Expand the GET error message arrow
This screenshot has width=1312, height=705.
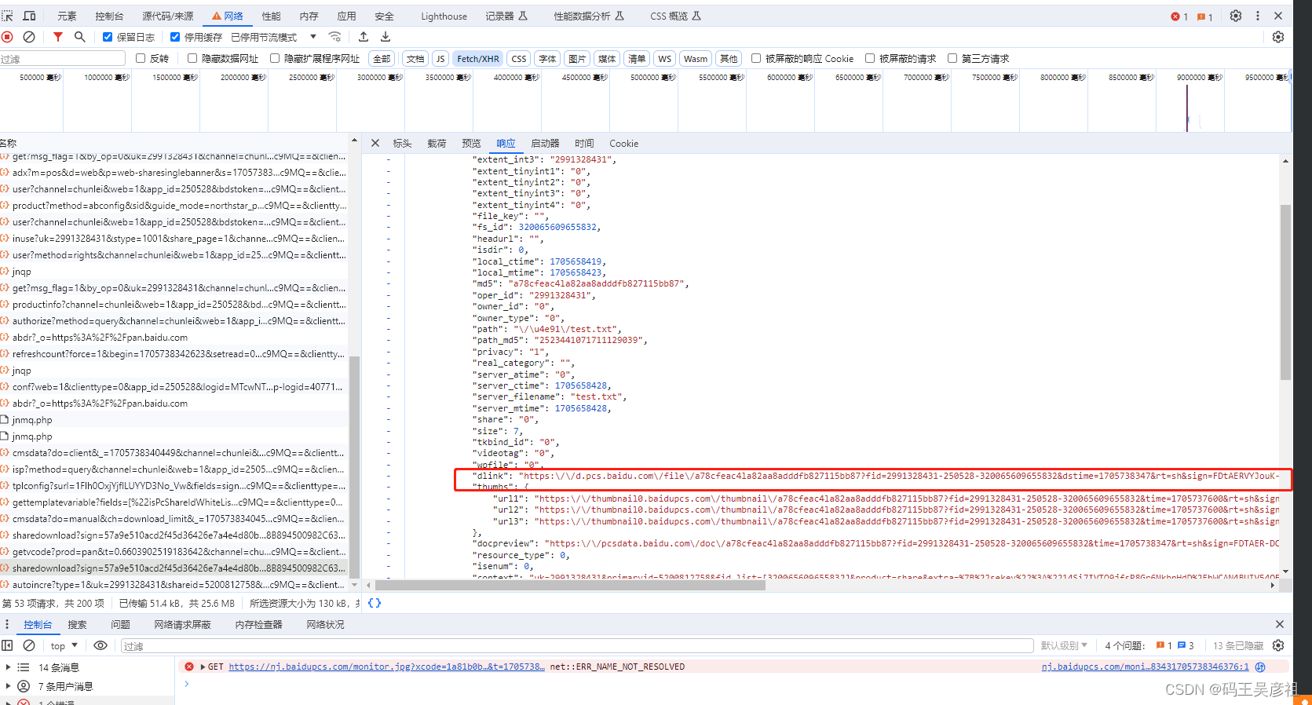point(203,667)
